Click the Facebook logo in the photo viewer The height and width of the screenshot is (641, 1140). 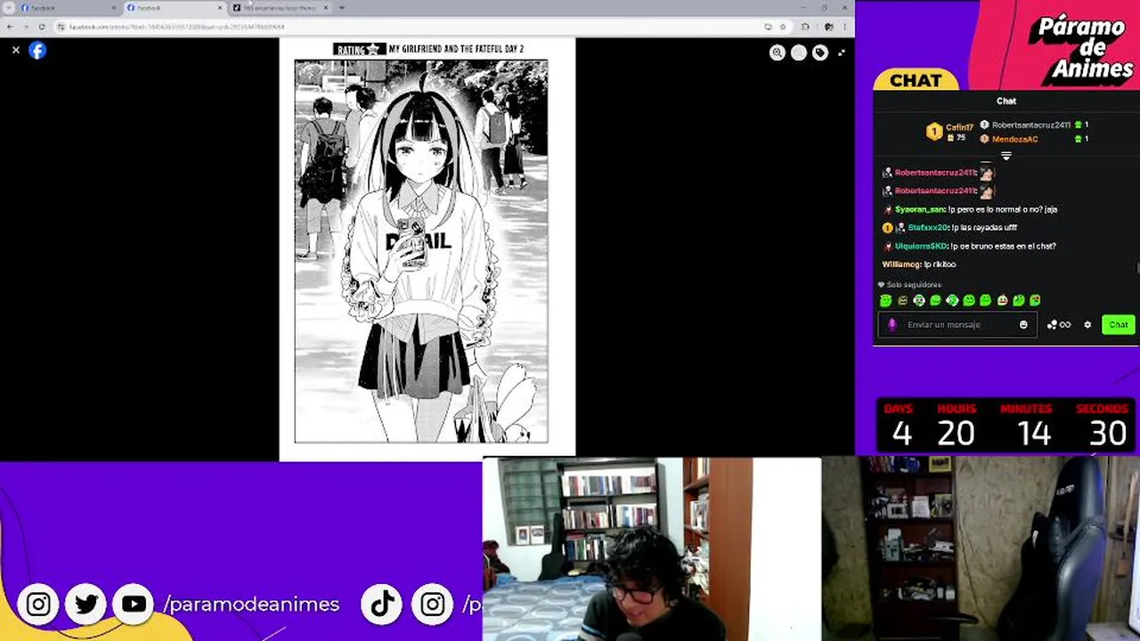click(x=37, y=51)
